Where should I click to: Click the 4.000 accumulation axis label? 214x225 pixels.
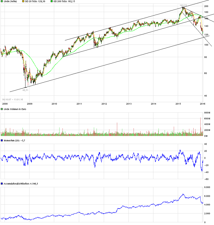[207, 205]
